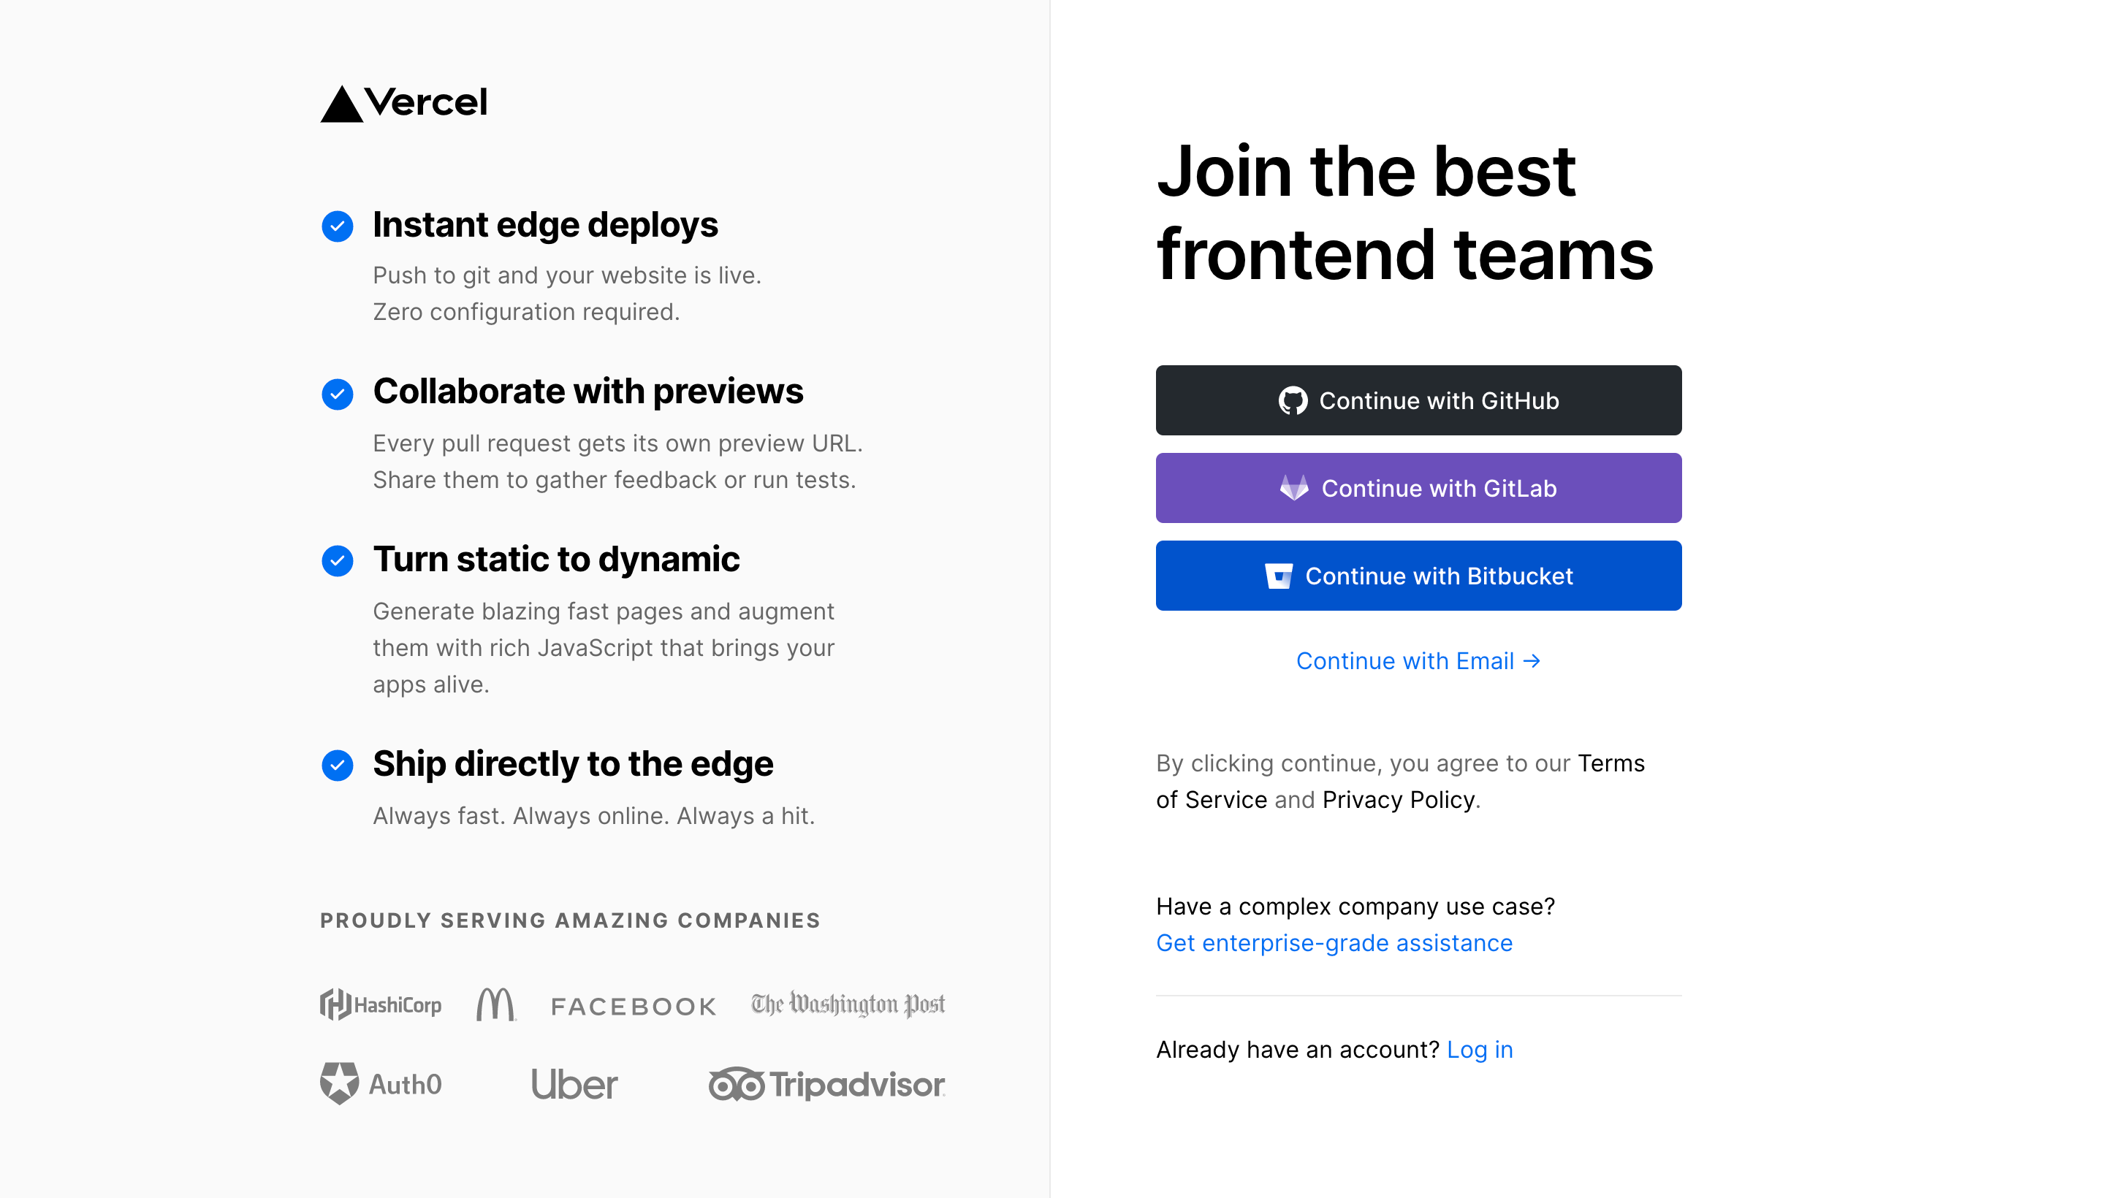The image size is (2103, 1198).
Task: Continue with GitLab
Action: point(1418,488)
